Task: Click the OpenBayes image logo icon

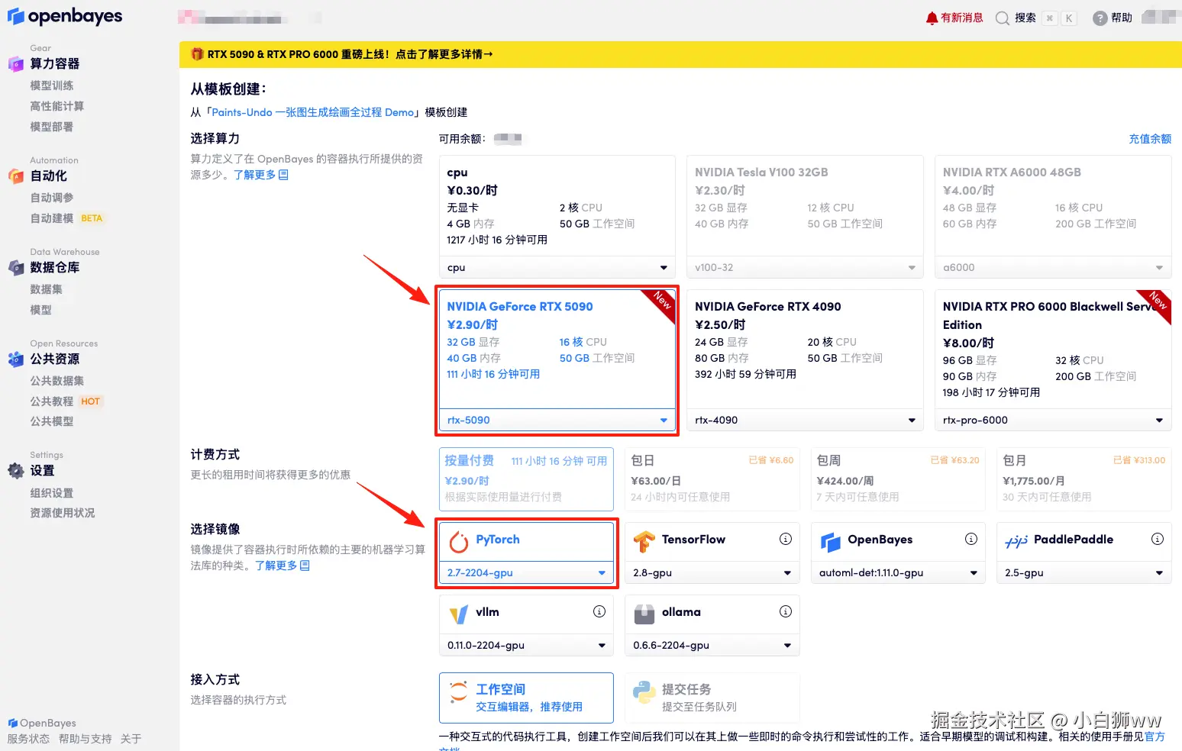Action: coord(831,541)
